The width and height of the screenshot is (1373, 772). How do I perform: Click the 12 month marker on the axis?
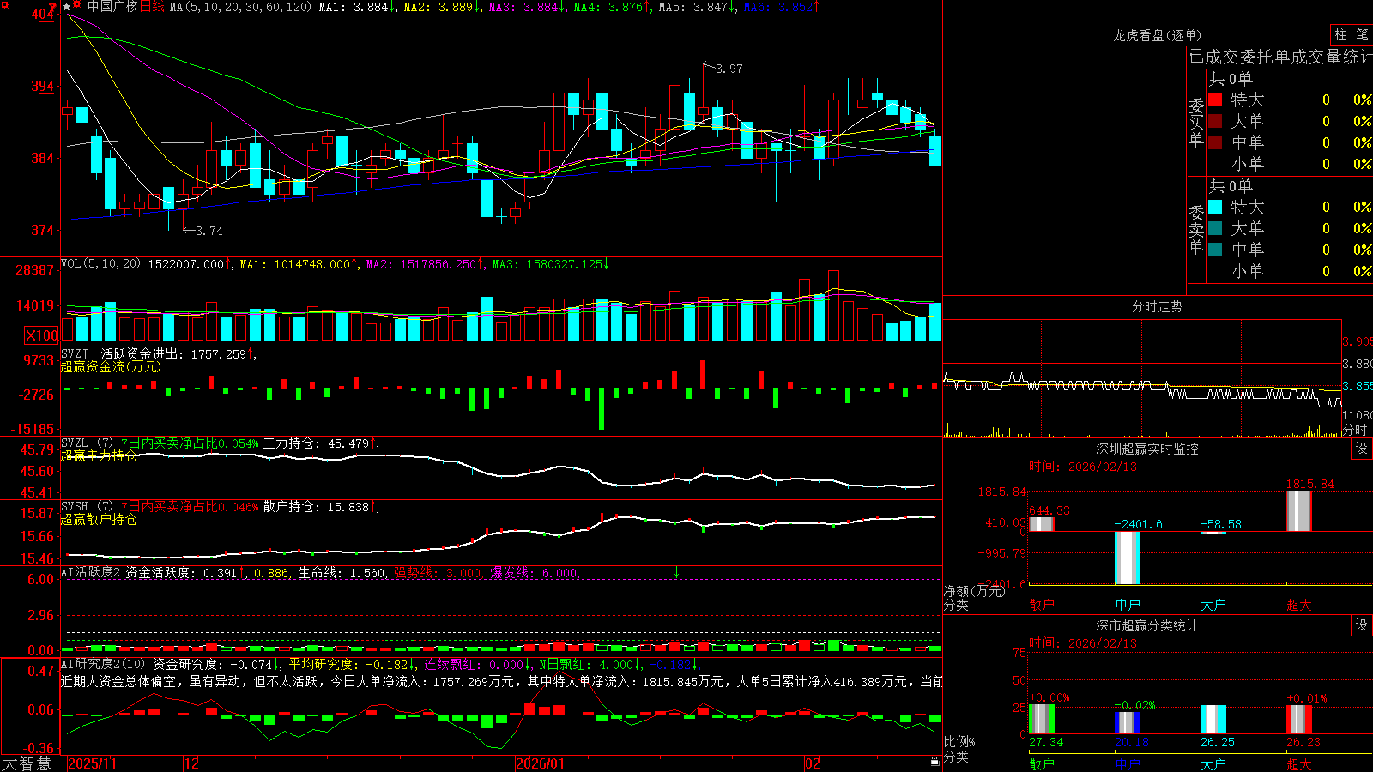point(192,763)
